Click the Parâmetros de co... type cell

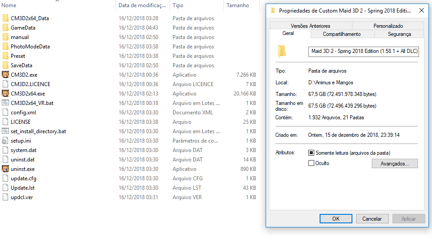coord(195,140)
